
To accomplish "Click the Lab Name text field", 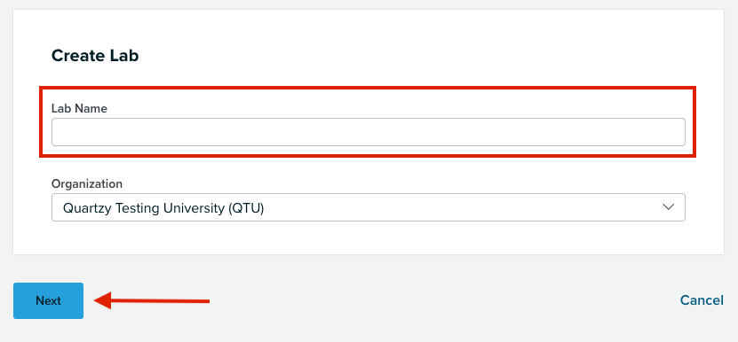I will click(368, 132).
